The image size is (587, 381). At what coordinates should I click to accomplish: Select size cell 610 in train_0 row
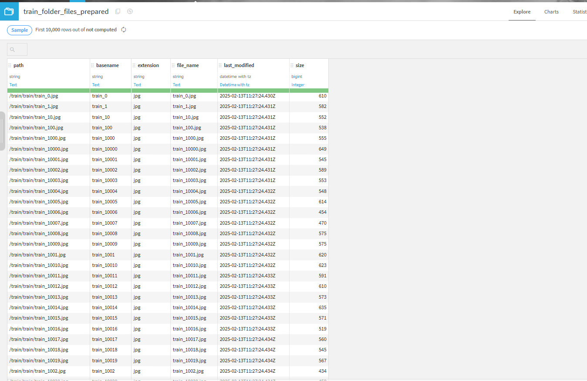click(309, 96)
